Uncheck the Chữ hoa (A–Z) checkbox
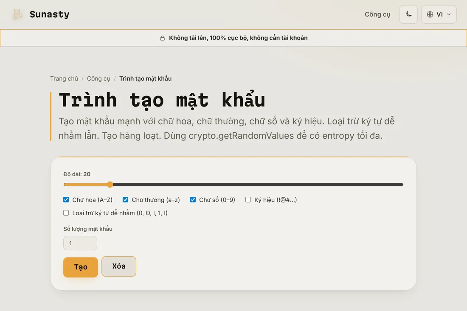The width and height of the screenshot is (467, 311). 66,200
